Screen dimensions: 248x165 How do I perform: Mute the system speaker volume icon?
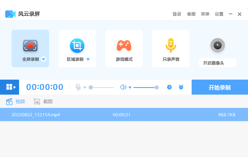[x=123, y=87]
